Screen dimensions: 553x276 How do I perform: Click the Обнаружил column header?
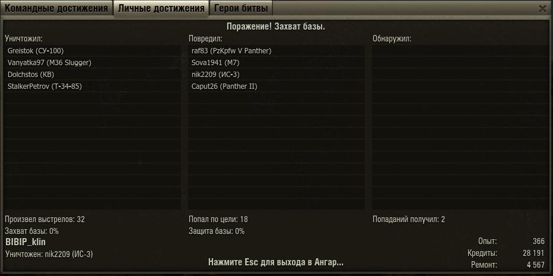point(392,39)
